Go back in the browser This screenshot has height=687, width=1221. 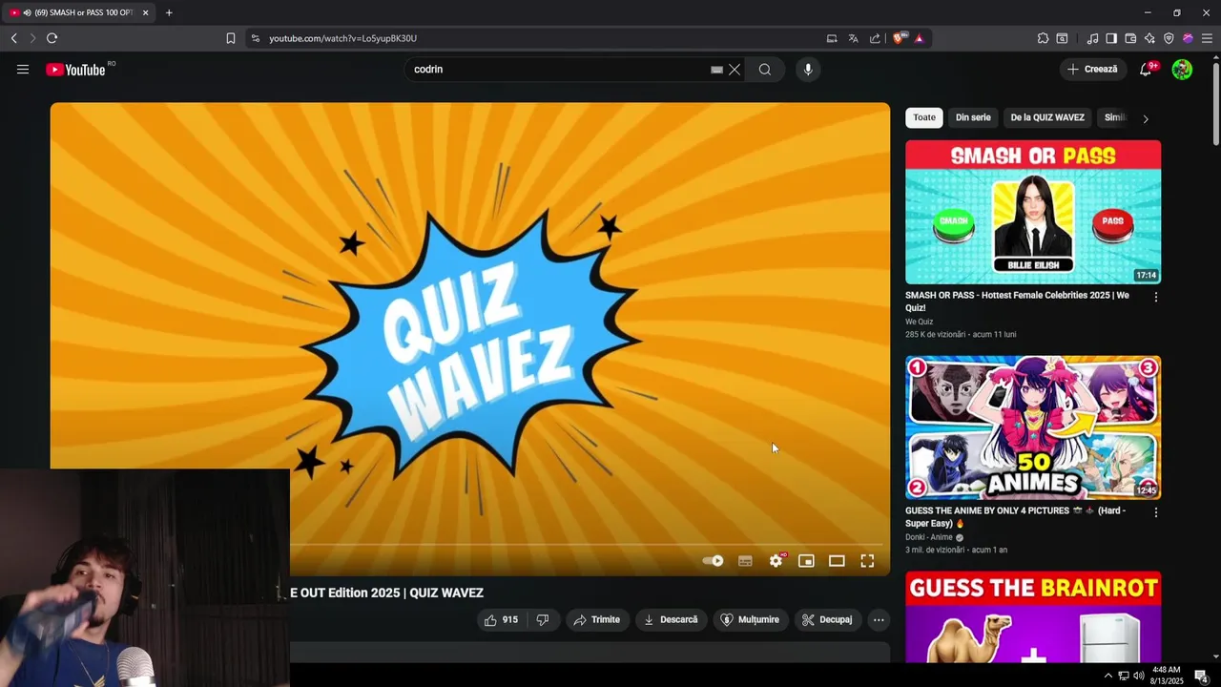[x=13, y=38]
